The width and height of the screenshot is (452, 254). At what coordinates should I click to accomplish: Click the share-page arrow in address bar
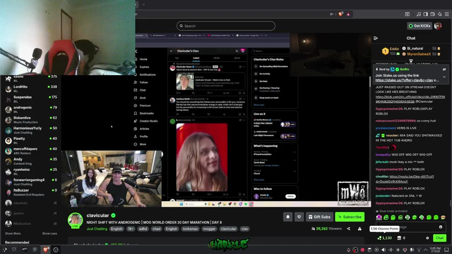point(332,14)
